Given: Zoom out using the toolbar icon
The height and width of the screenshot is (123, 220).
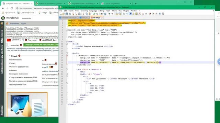Looking at the screenshot, I should pos(112,14).
